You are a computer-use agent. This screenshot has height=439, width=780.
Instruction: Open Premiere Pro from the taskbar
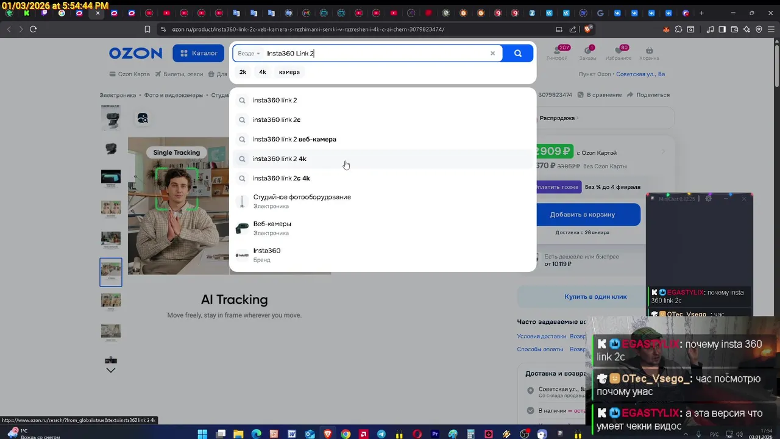[435, 434]
